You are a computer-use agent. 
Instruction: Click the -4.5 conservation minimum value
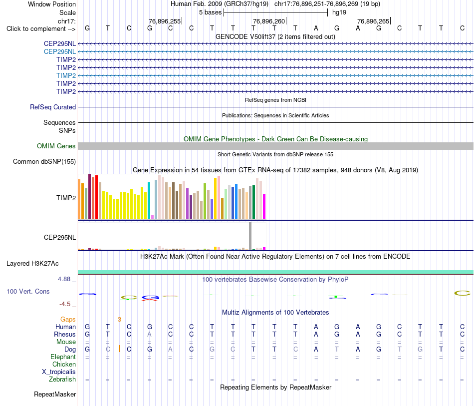[65, 304]
